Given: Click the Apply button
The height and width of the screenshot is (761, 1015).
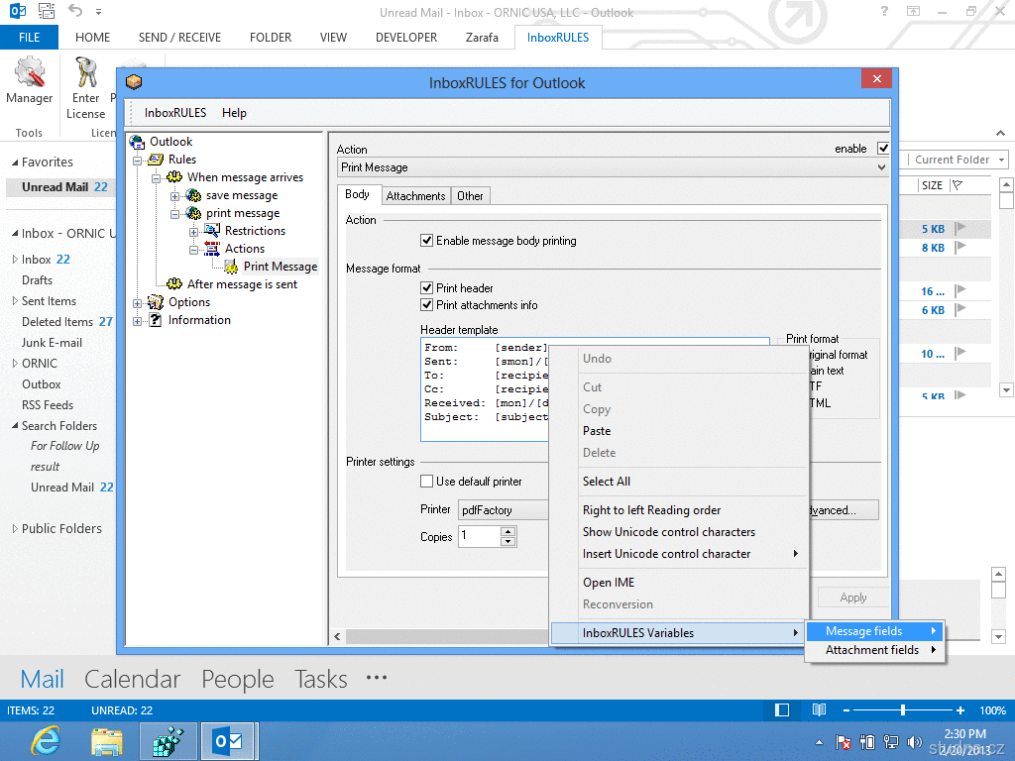Looking at the screenshot, I should tap(852, 598).
